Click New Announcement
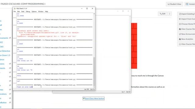Viewport: 195px width, 109px height. pos(186,34)
